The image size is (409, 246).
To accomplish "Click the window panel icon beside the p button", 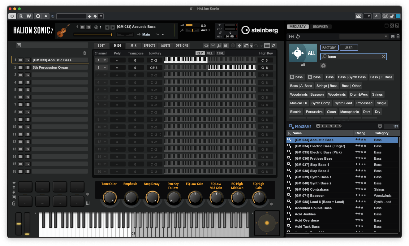I will click(267, 45).
